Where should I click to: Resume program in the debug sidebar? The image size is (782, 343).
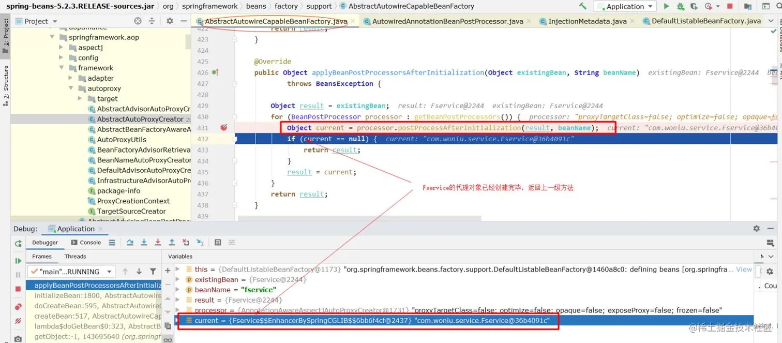point(19,261)
